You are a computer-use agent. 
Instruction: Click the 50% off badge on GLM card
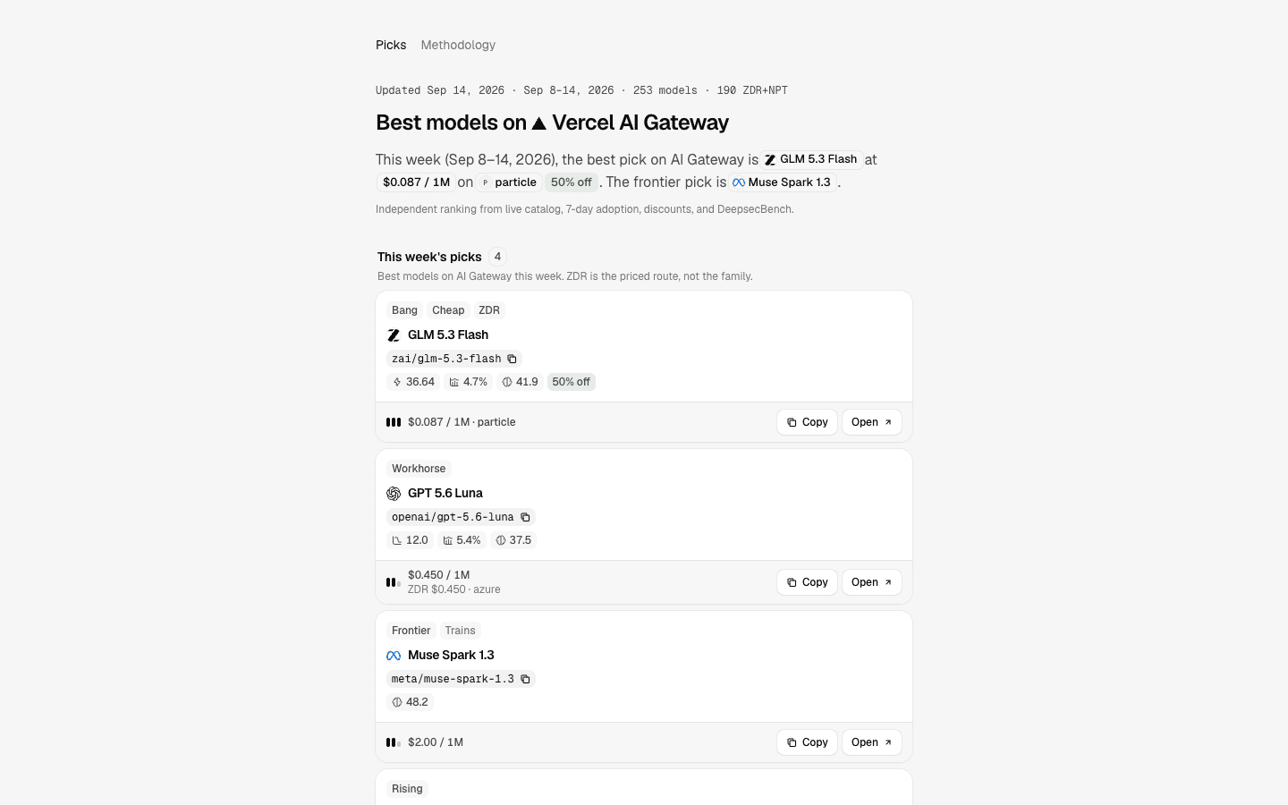click(571, 382)
